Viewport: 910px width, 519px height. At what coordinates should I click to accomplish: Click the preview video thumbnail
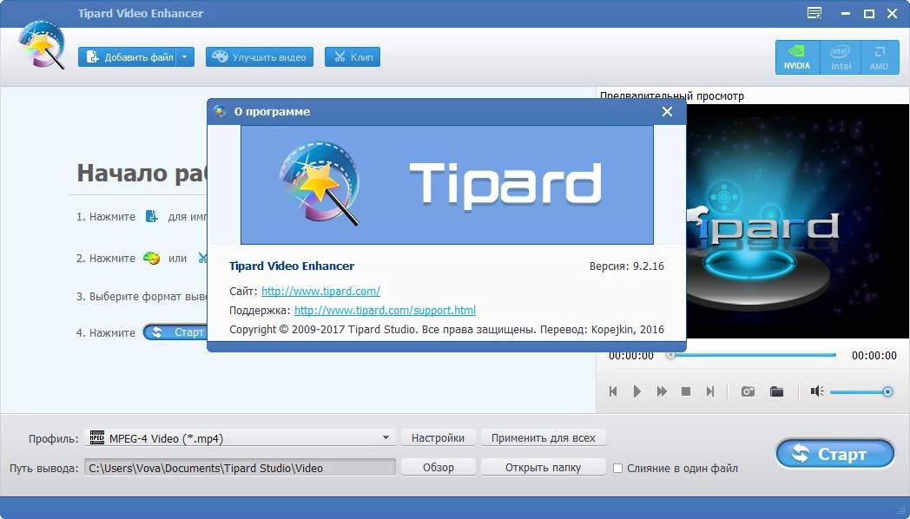pyautogui.click(x=797, y=221)
